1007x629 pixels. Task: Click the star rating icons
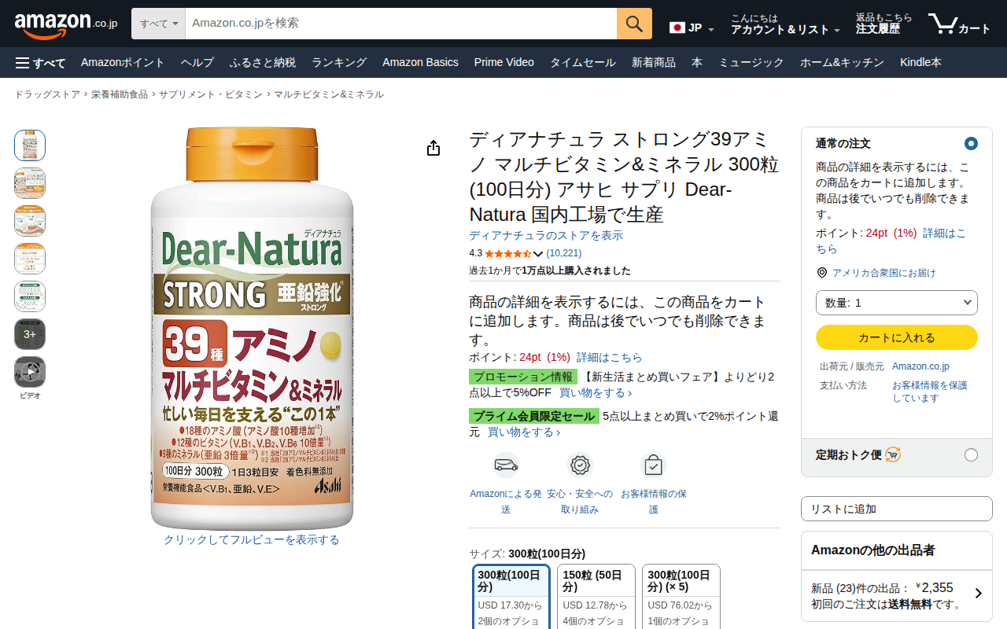(508, 254)
